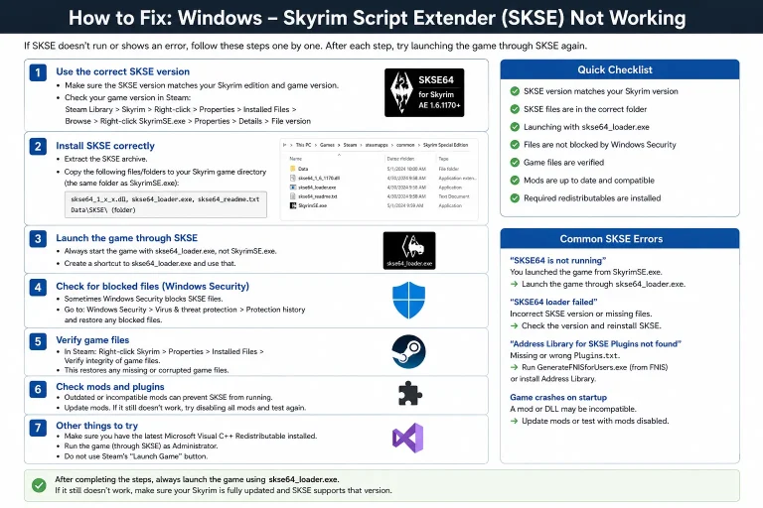Viewport: 763px width, 508px height.
Task: Click the blue Windows Security shield icon
Action: tap(408, 301)
